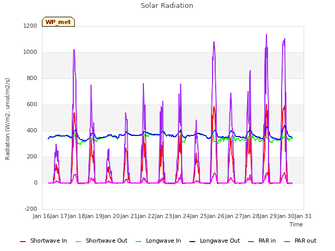This screenshot has width=335, height=251.
Task: Toggle Shortwave In legend entry
Action: click(x=43, y=241)
